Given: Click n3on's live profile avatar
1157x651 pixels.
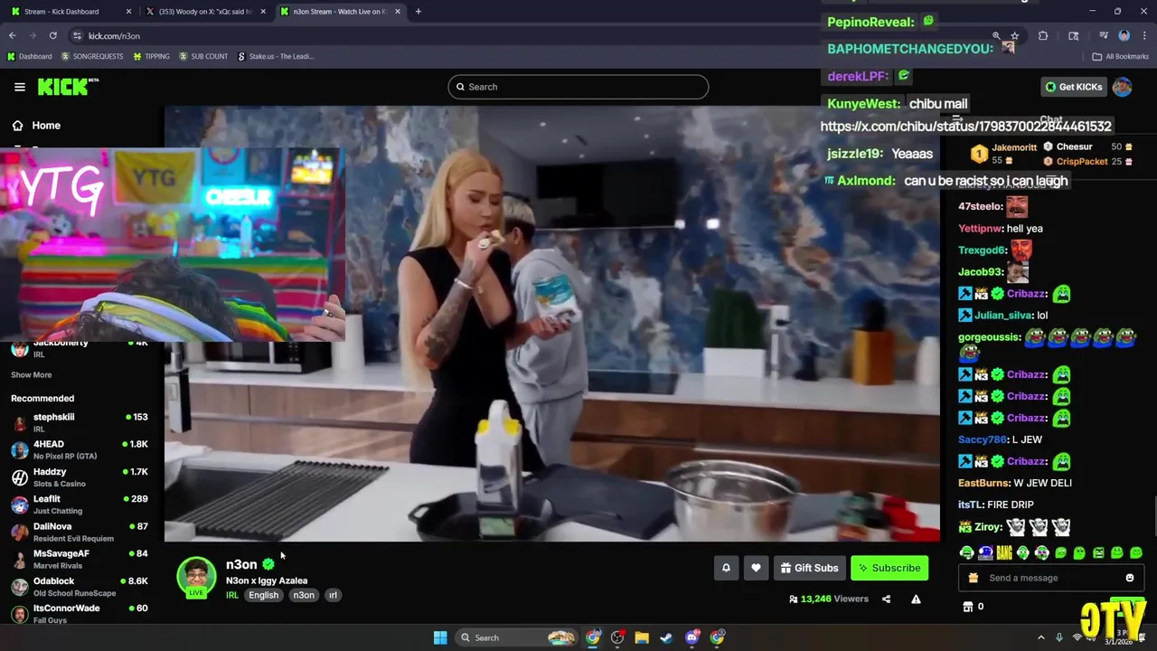Looking at the screenshot, I should coord(196,578).
